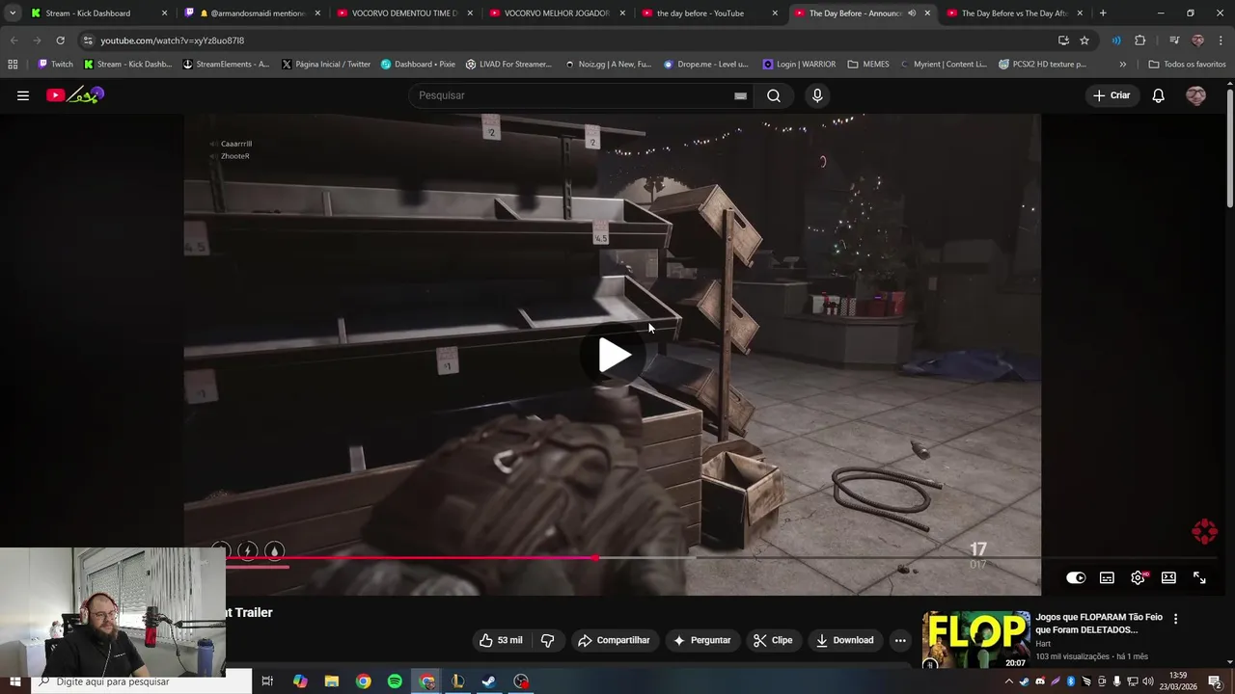Open the Windows notification center
The height and width of the screenshot is (694, 1235).
tap(1215, 681)
